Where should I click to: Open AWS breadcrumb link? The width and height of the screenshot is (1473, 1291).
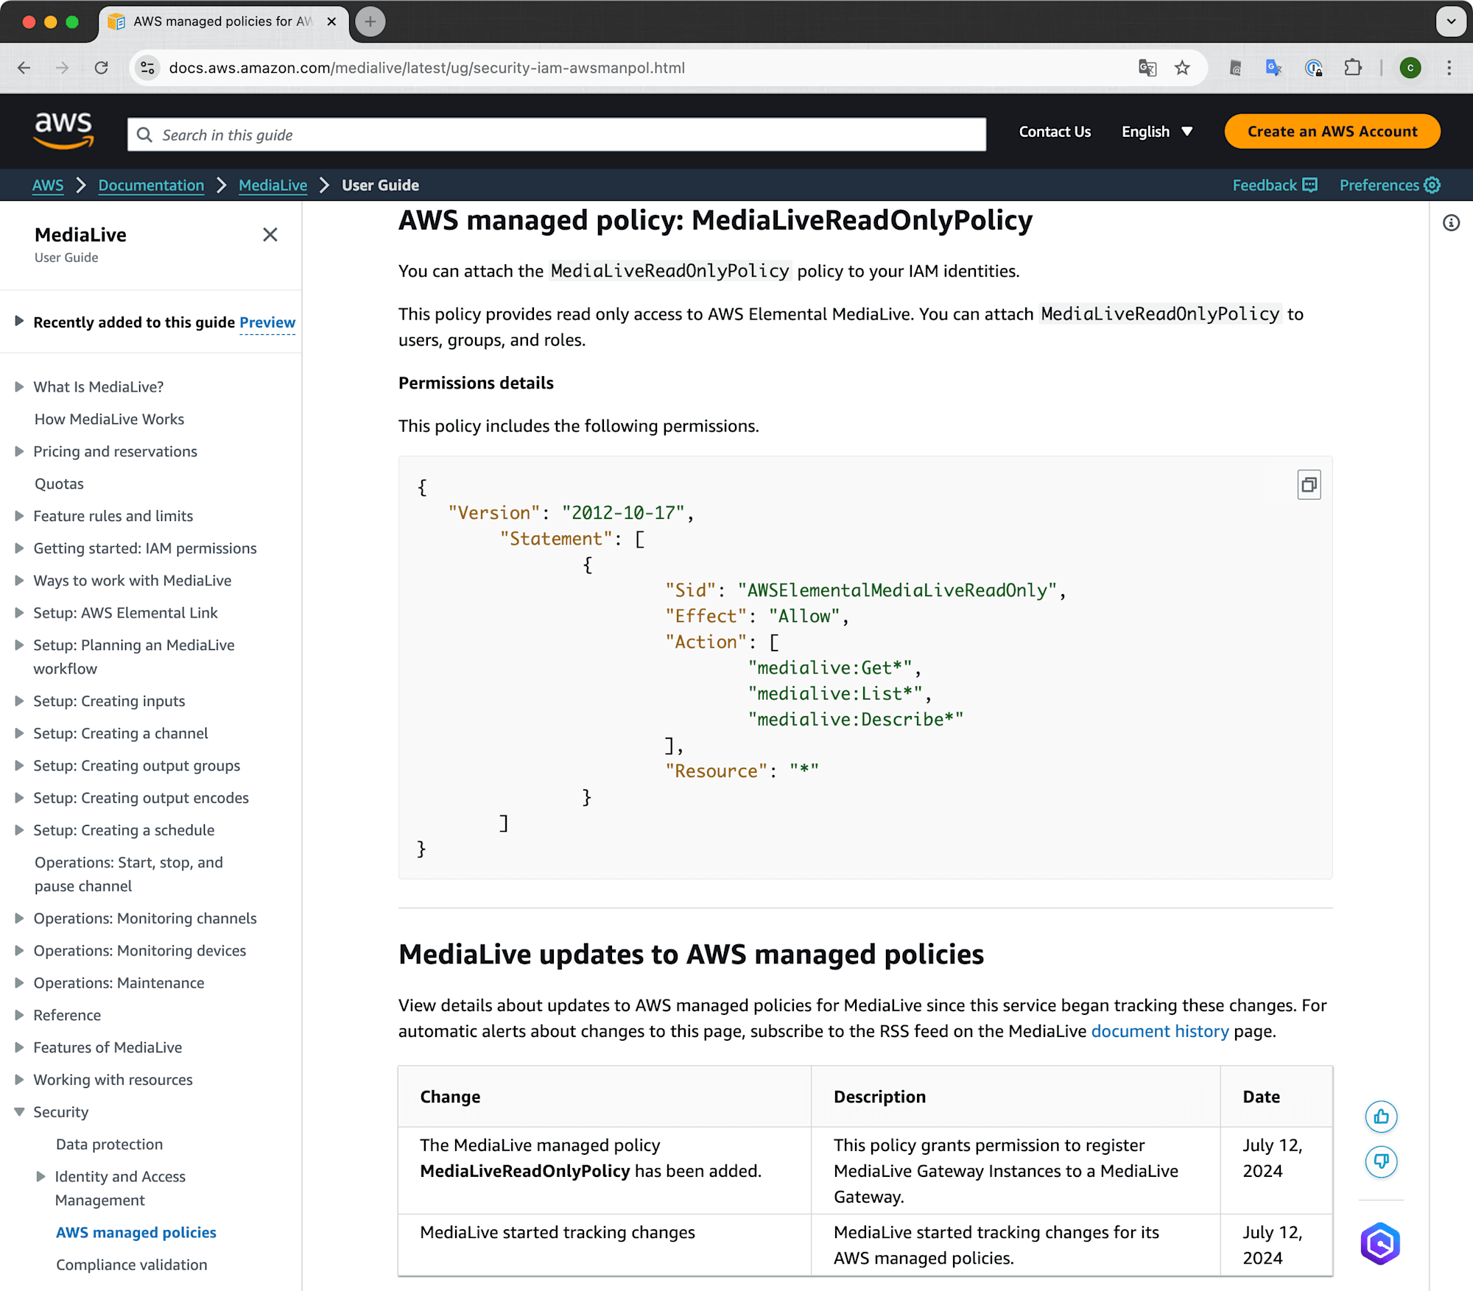(x=48, y=185)
